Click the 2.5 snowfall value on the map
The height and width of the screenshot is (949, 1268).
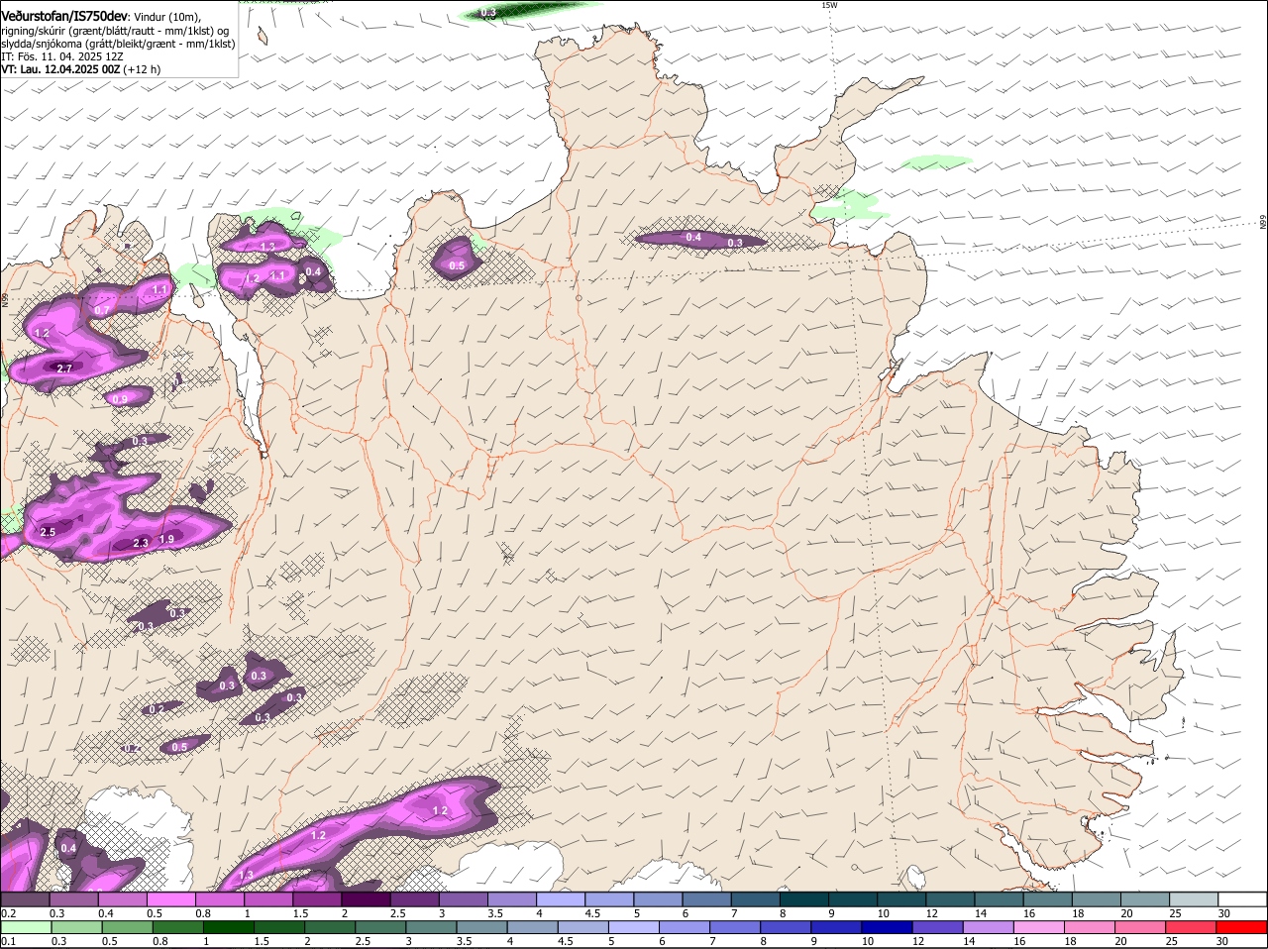pyautogui.click(x=48, y=532)
